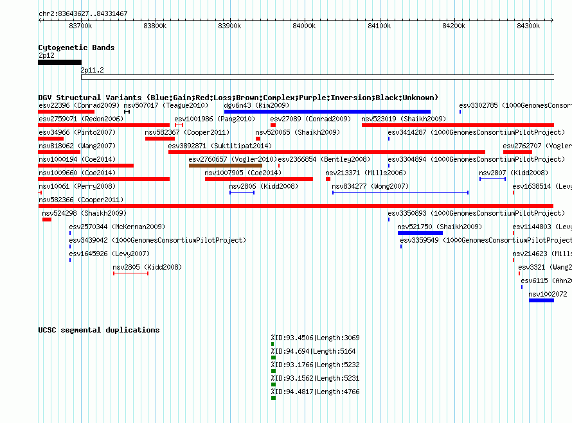Click the 2p12 cytogenetic band bar
The height and width of the screenshot is (423, 572).
coord(60,62)
